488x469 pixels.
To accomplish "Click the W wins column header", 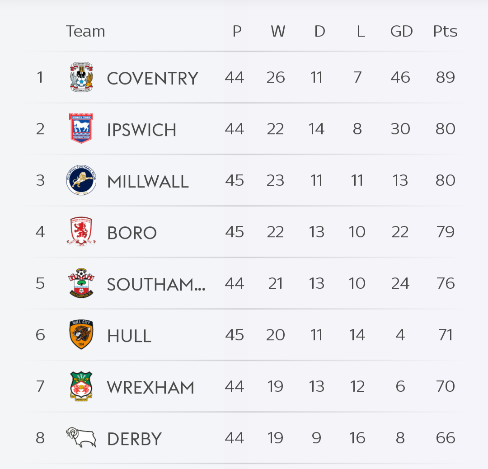I will tap(278, 31).
